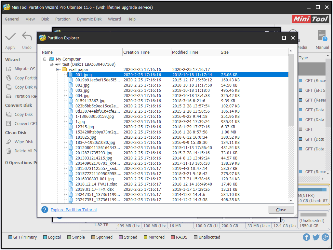Select the 2016030803-001.jpg file row
The width and height of the screenshot is (333, 250).
tap(178, 179)
